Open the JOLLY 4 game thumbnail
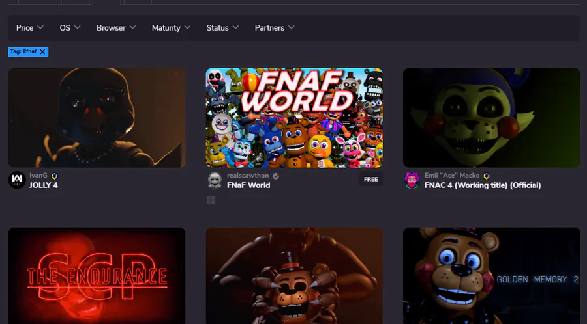Screen dimensions: 587x324 pyautogui.click(x=97, y=118)
